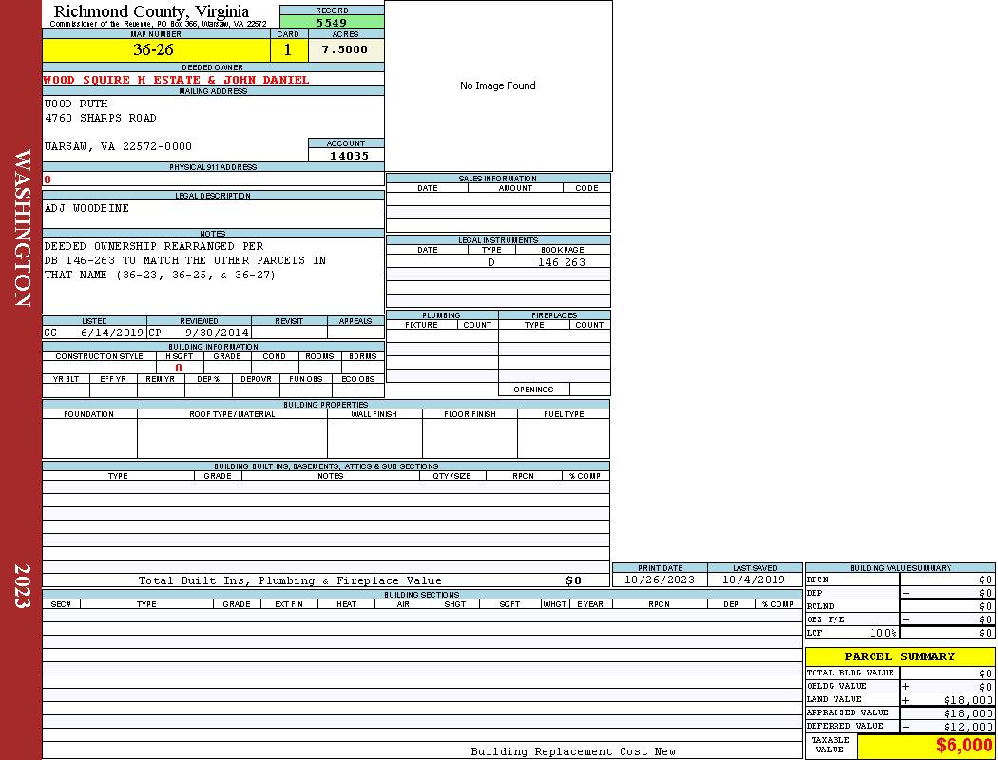The image size is (998, 760).
Task: Click the map number field 36-26
Action: coord(156,50)
